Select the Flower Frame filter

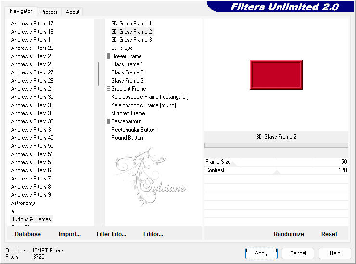click(x=126, y=56)
